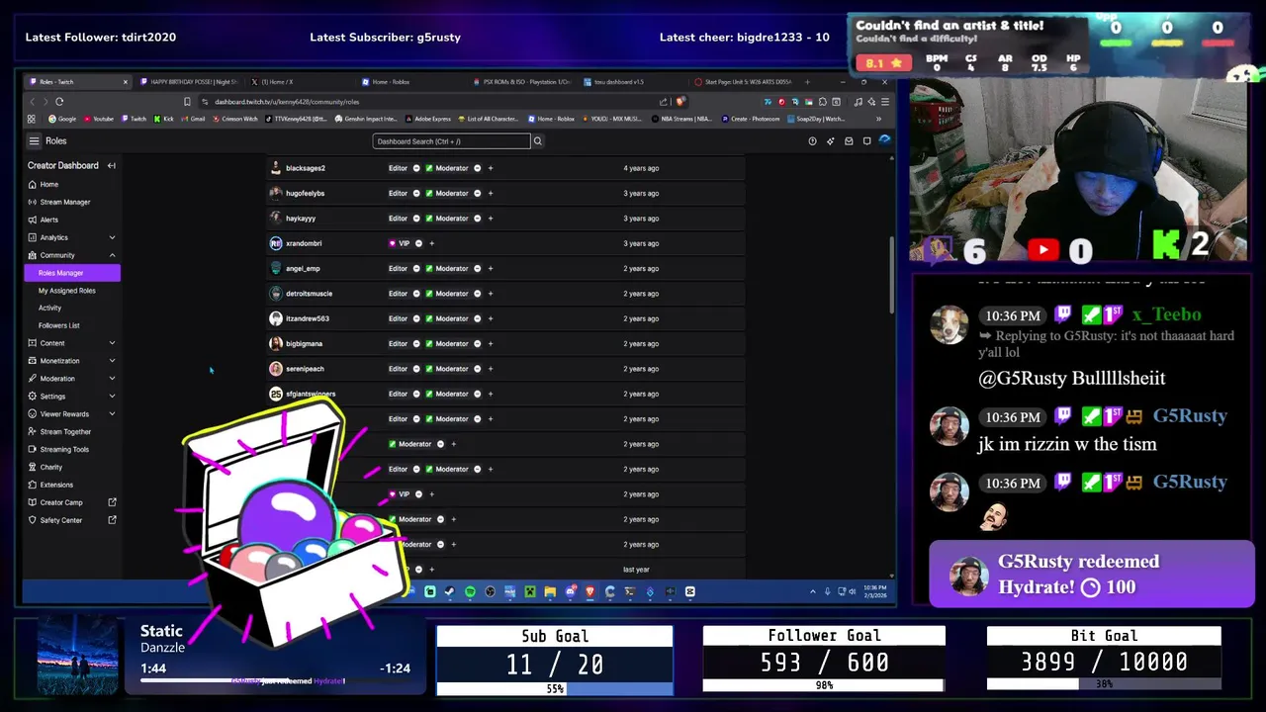The image size is (1266, 712).
Task: Remove Editor role from blacksages2
Action: 415,168
